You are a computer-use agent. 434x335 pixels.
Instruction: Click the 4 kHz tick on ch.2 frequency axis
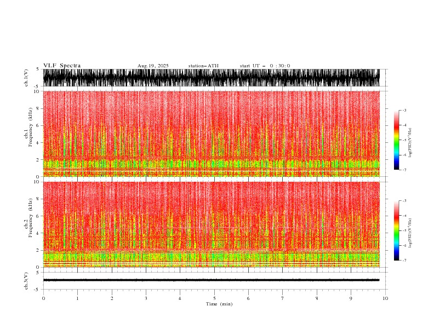pyautogui.click(x=38, y=233)
